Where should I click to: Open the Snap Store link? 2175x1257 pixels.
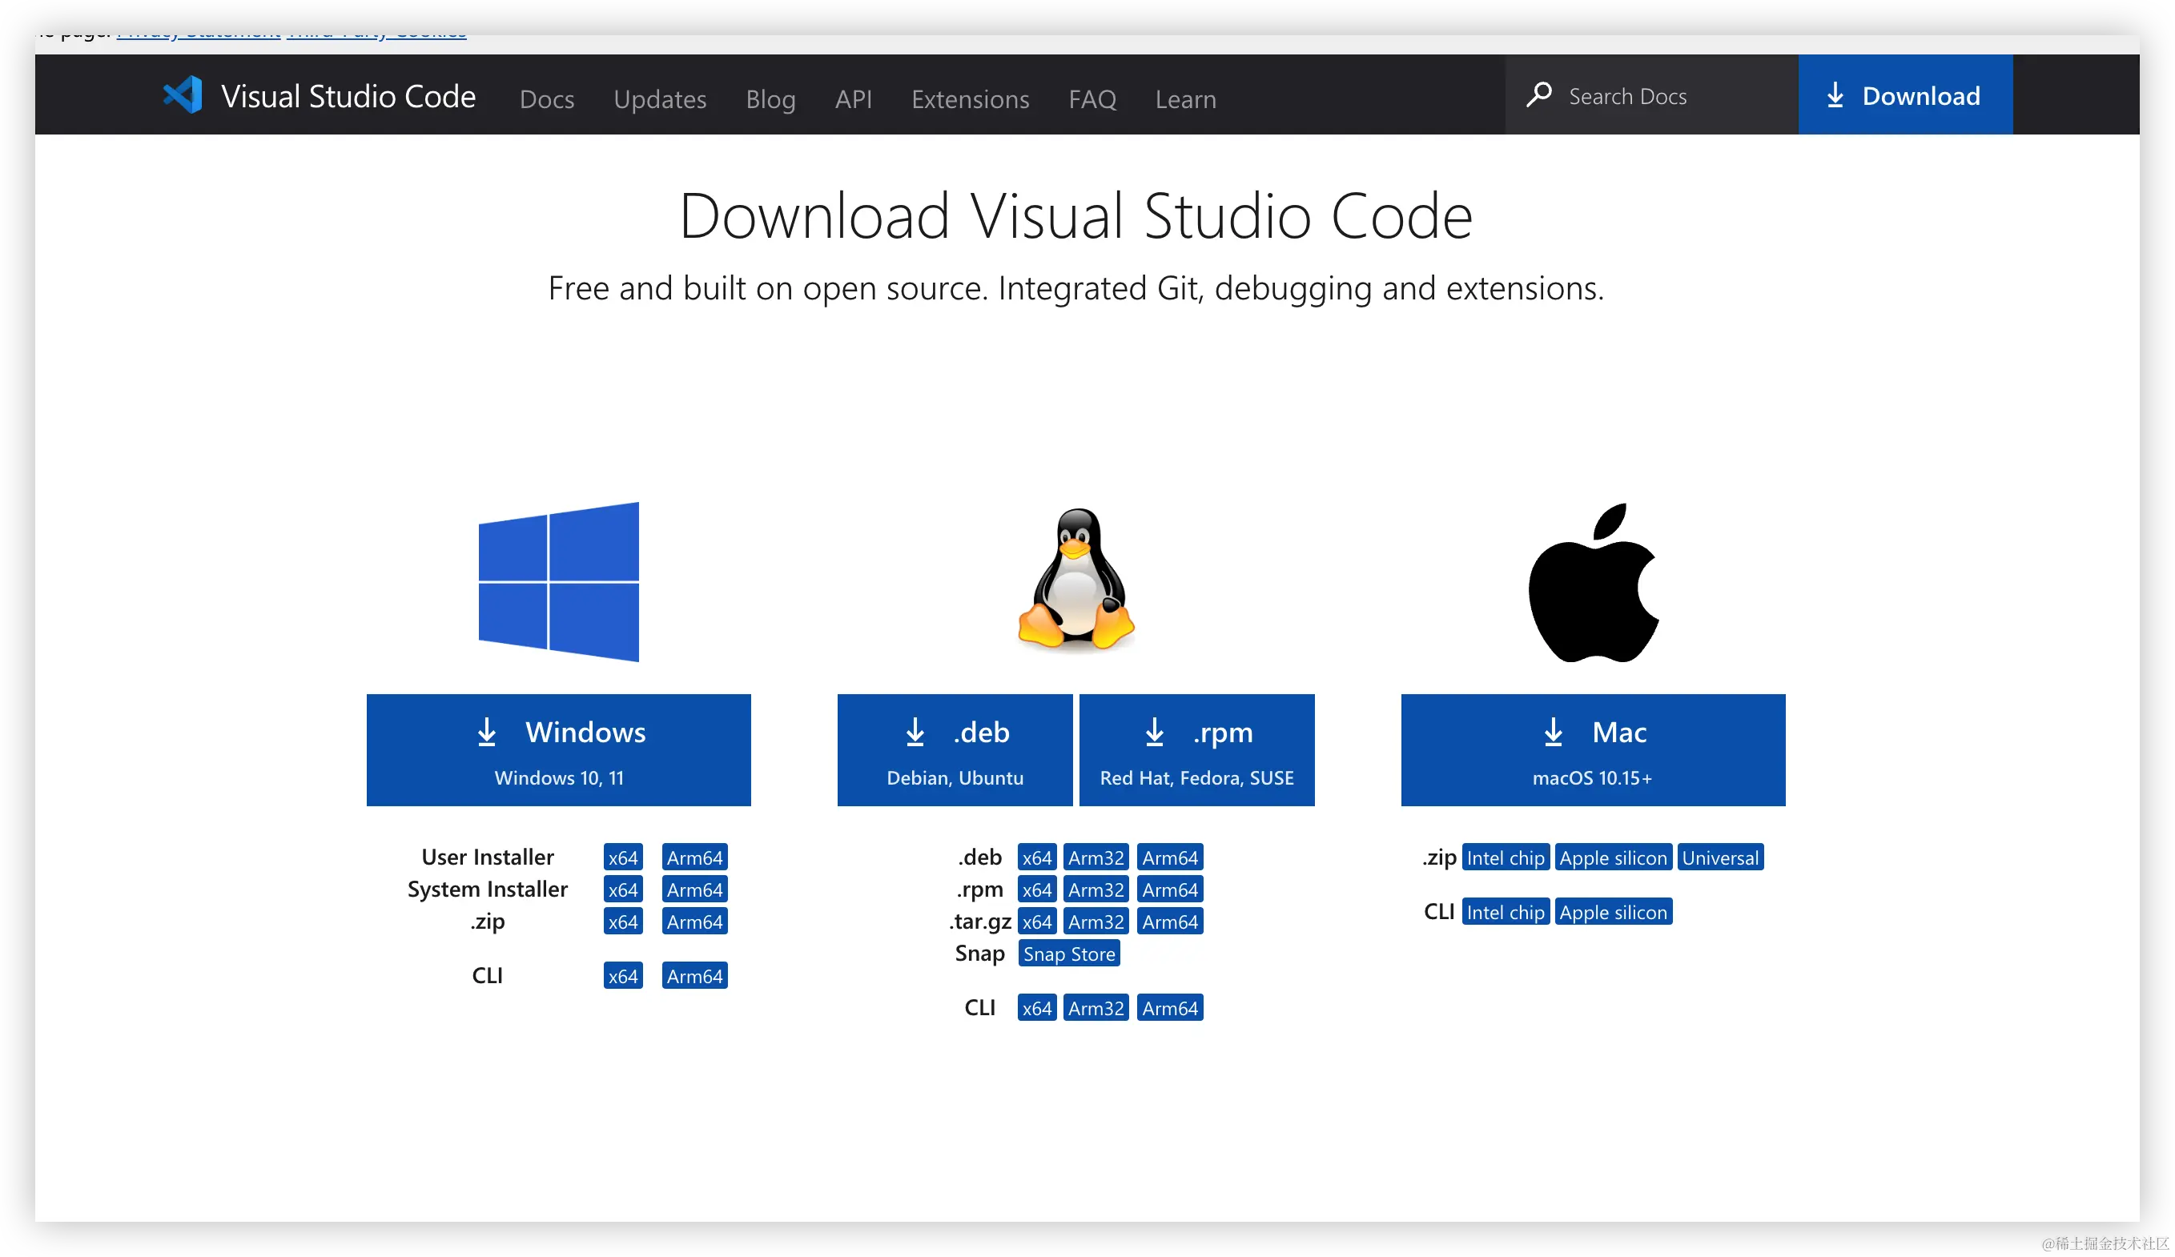click(1068, 954)
